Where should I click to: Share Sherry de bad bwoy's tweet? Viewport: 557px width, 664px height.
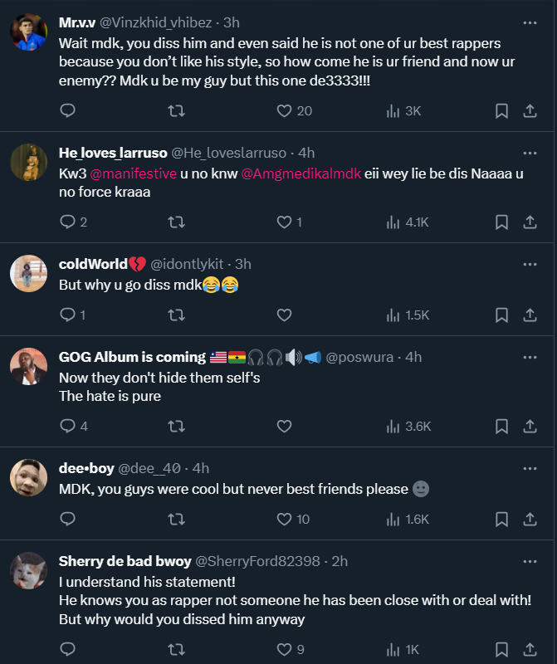[530, 648]
